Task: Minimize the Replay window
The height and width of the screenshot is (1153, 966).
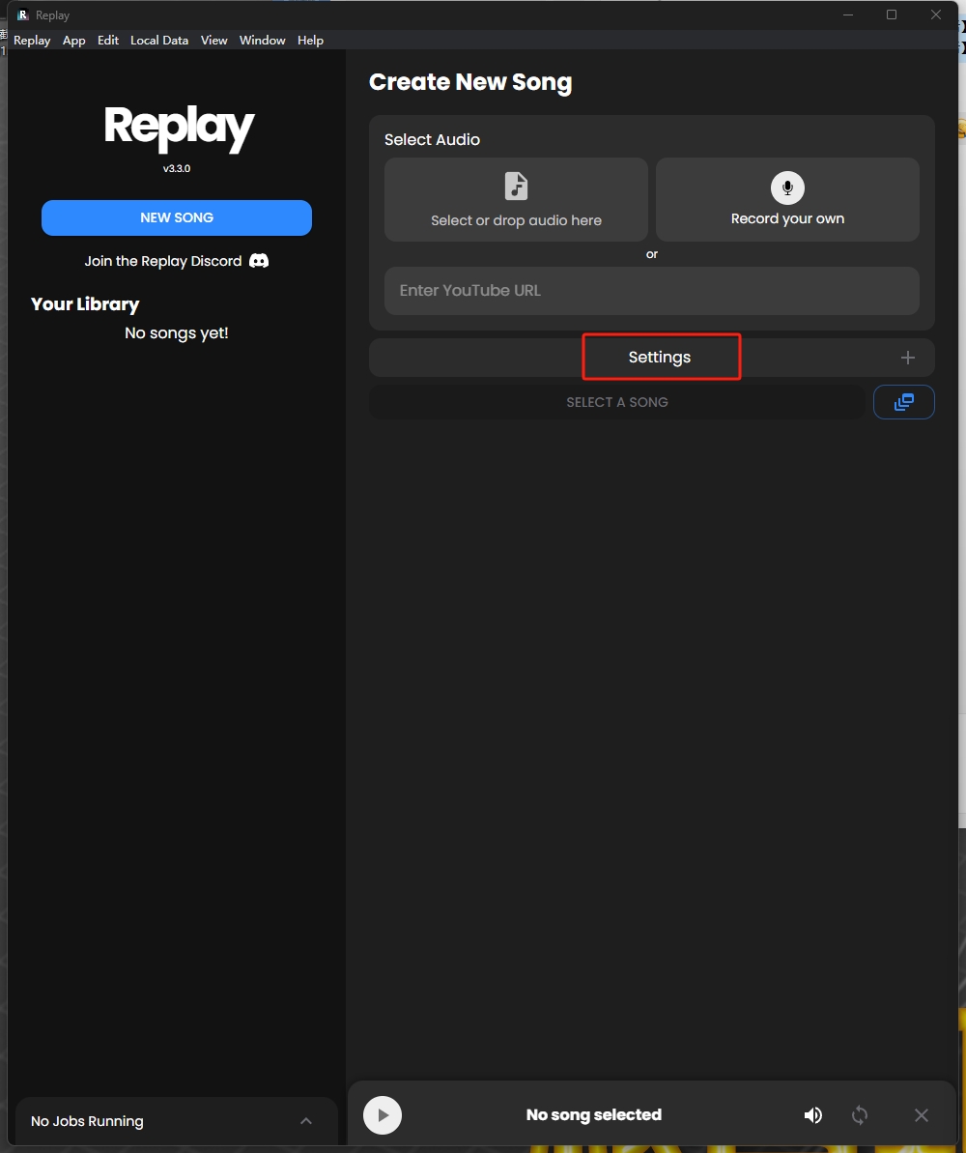Action: point(847,14)
